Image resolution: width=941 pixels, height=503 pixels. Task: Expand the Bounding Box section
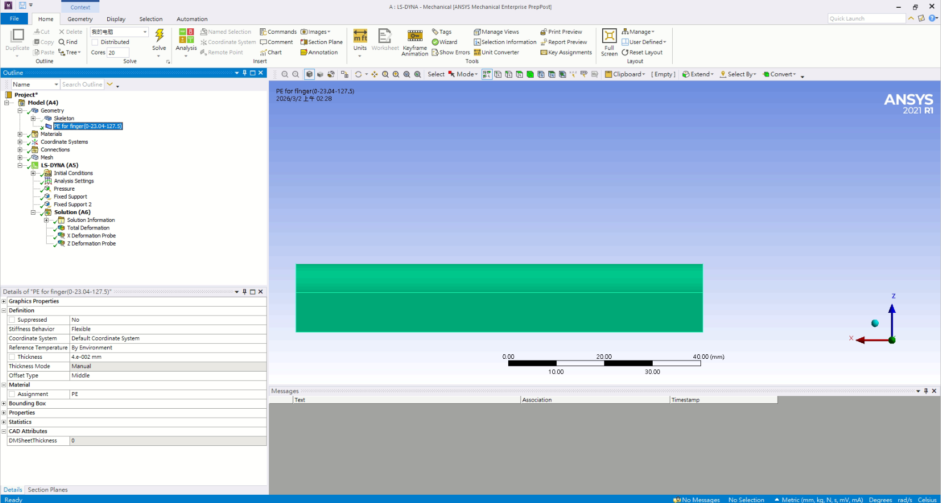[4, 404]
